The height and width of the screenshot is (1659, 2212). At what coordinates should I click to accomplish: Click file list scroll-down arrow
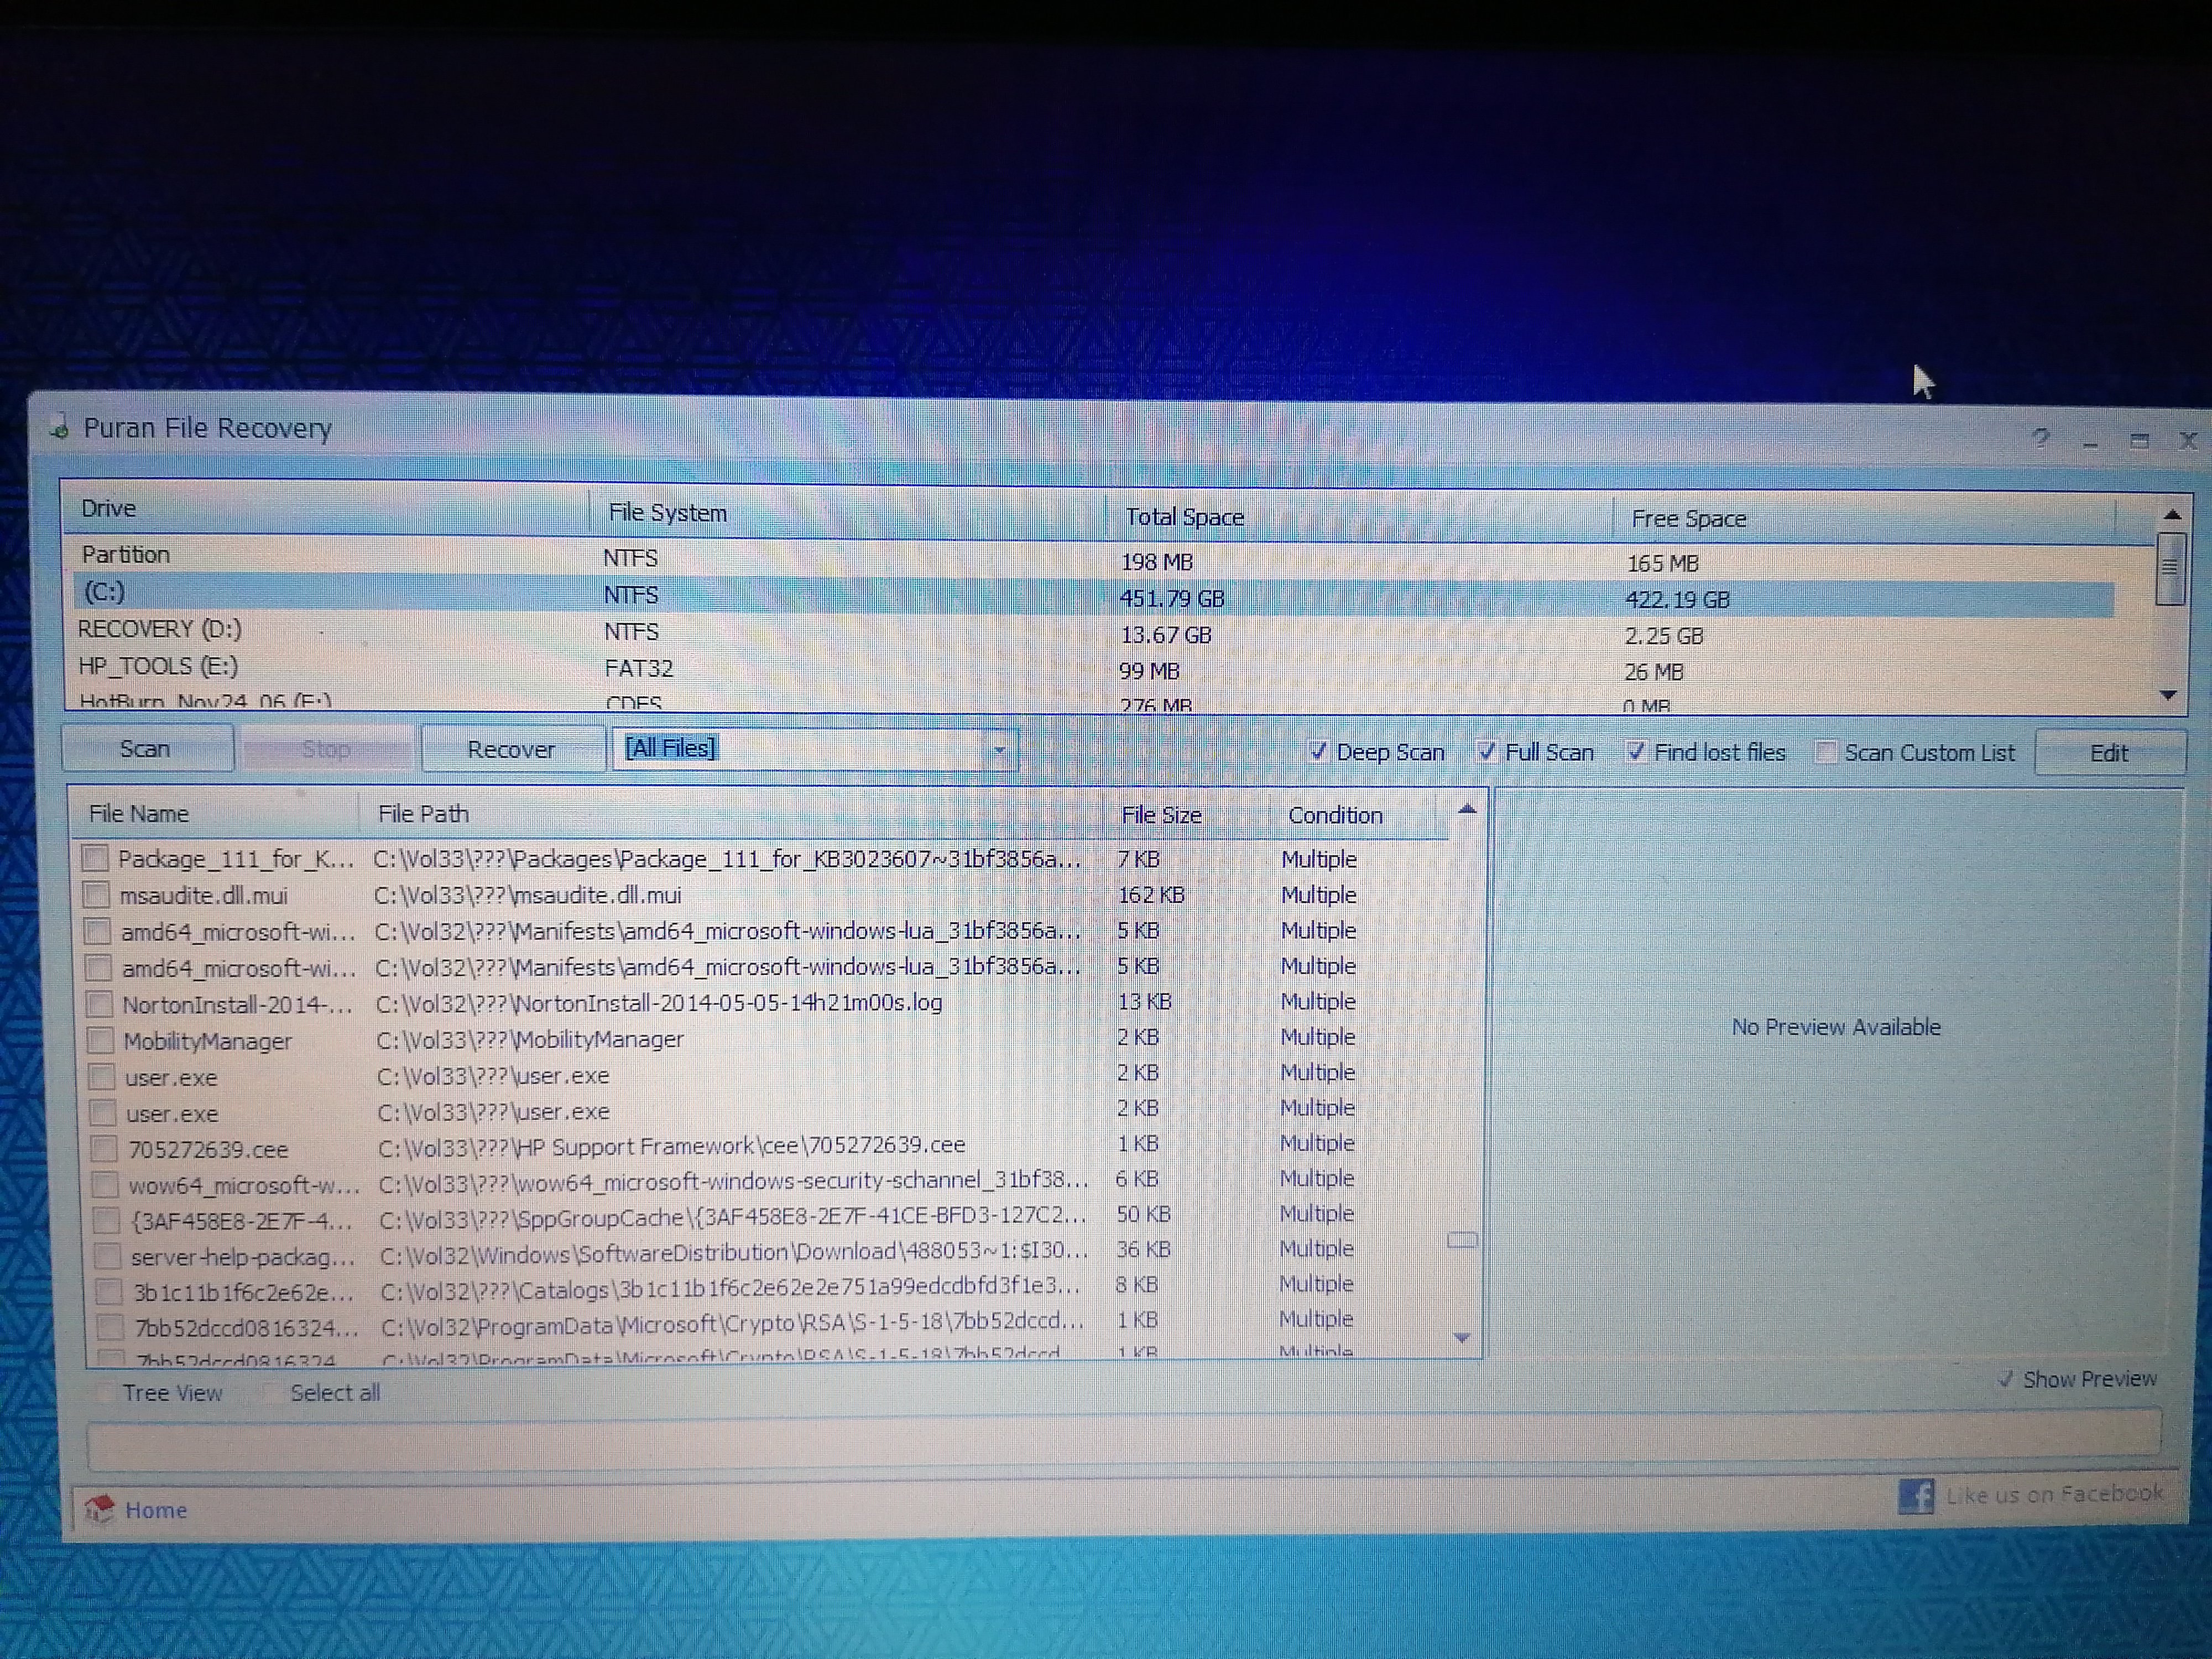pos(1461,1337)
